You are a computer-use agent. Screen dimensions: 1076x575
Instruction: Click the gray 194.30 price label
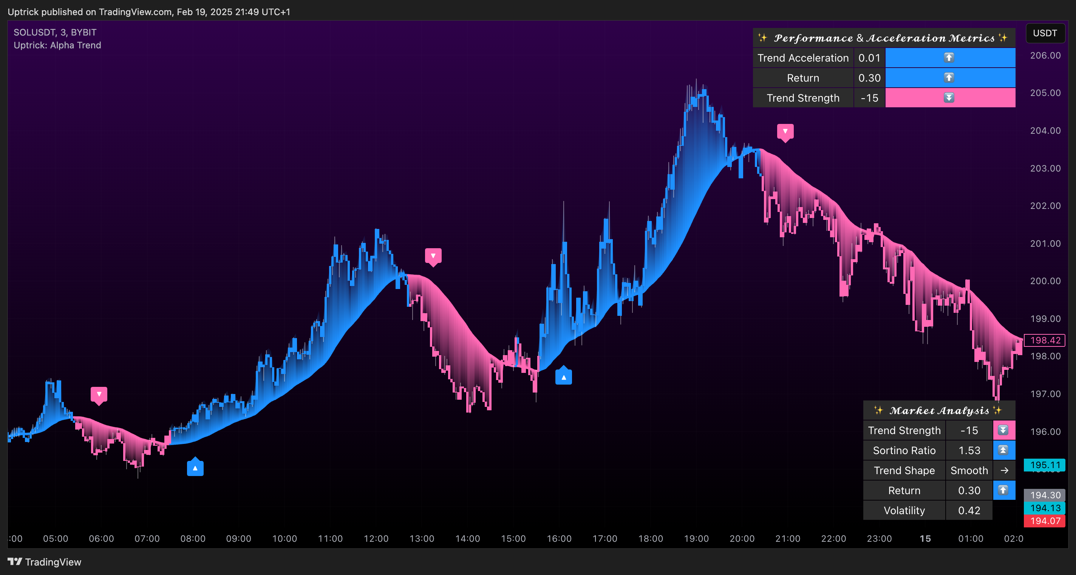point(1045,495)
